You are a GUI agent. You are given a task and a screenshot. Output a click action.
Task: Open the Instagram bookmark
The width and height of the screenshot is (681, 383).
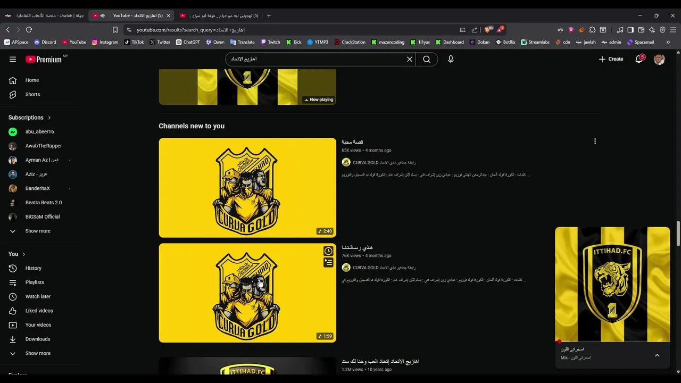click(105, 42)
